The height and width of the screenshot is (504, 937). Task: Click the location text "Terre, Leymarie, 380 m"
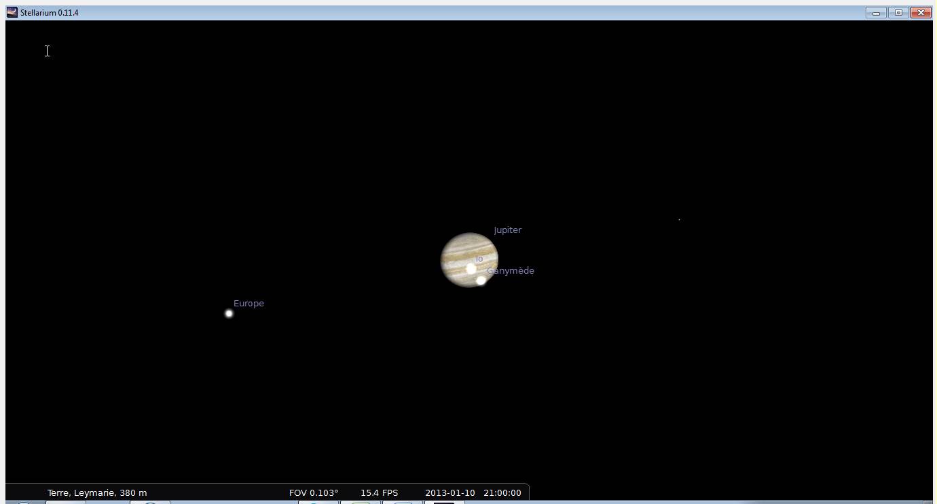97,493
